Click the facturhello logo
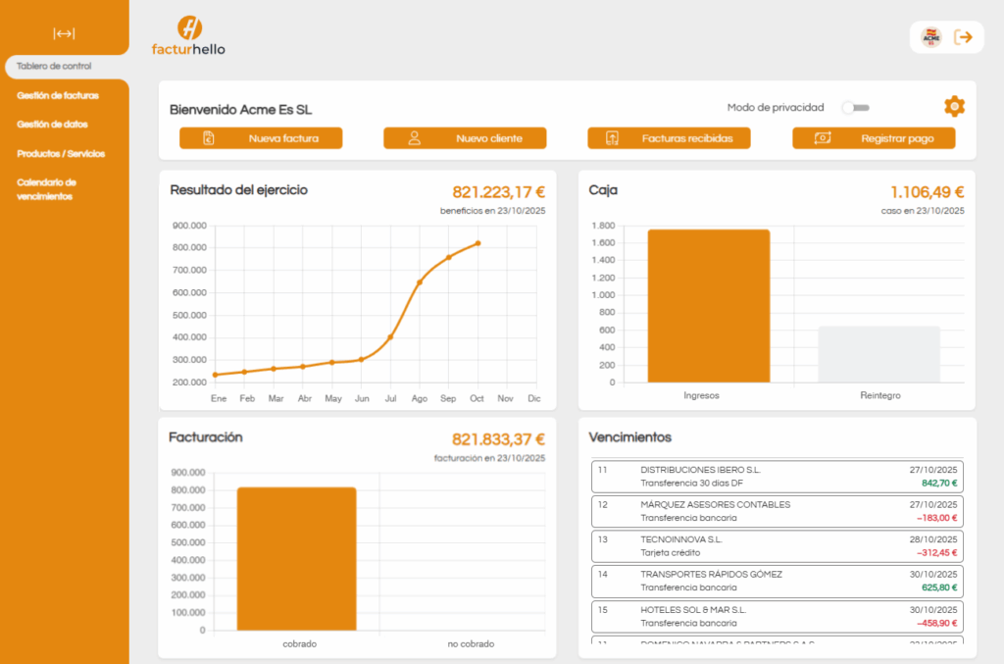Image resolution: width=1004 pixels, height=664 pixels. tap(188, 35)
